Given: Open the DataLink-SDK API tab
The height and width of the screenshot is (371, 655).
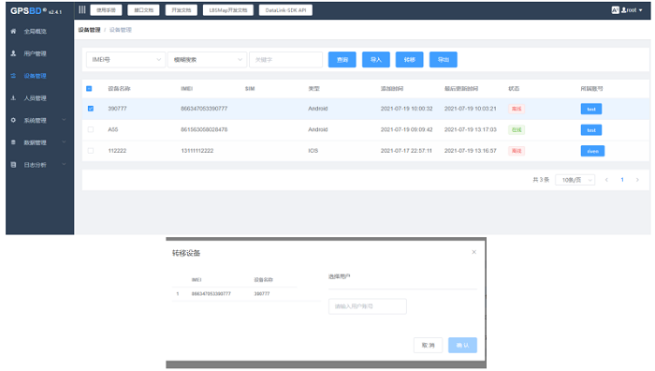Looking at the screenshot, I should [285, 10].
